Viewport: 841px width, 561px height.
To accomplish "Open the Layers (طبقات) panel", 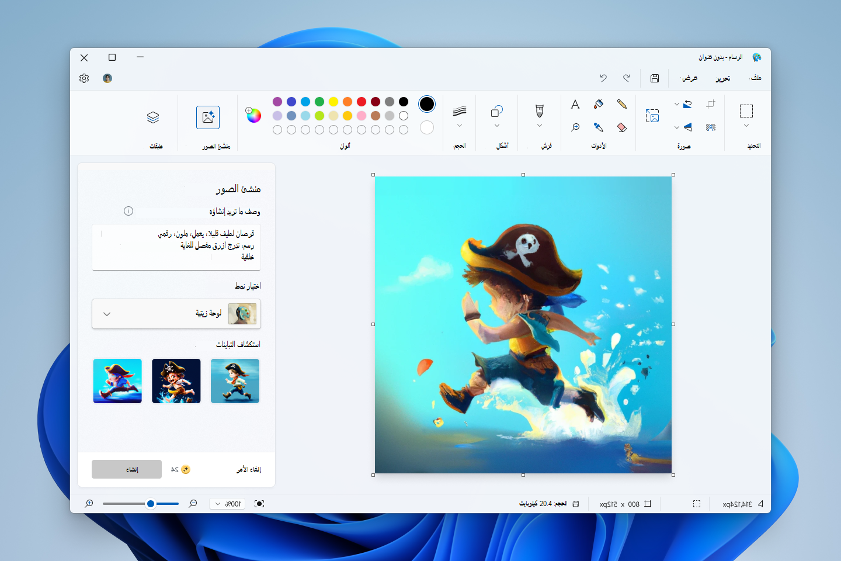I will click(x=153, y=117).
